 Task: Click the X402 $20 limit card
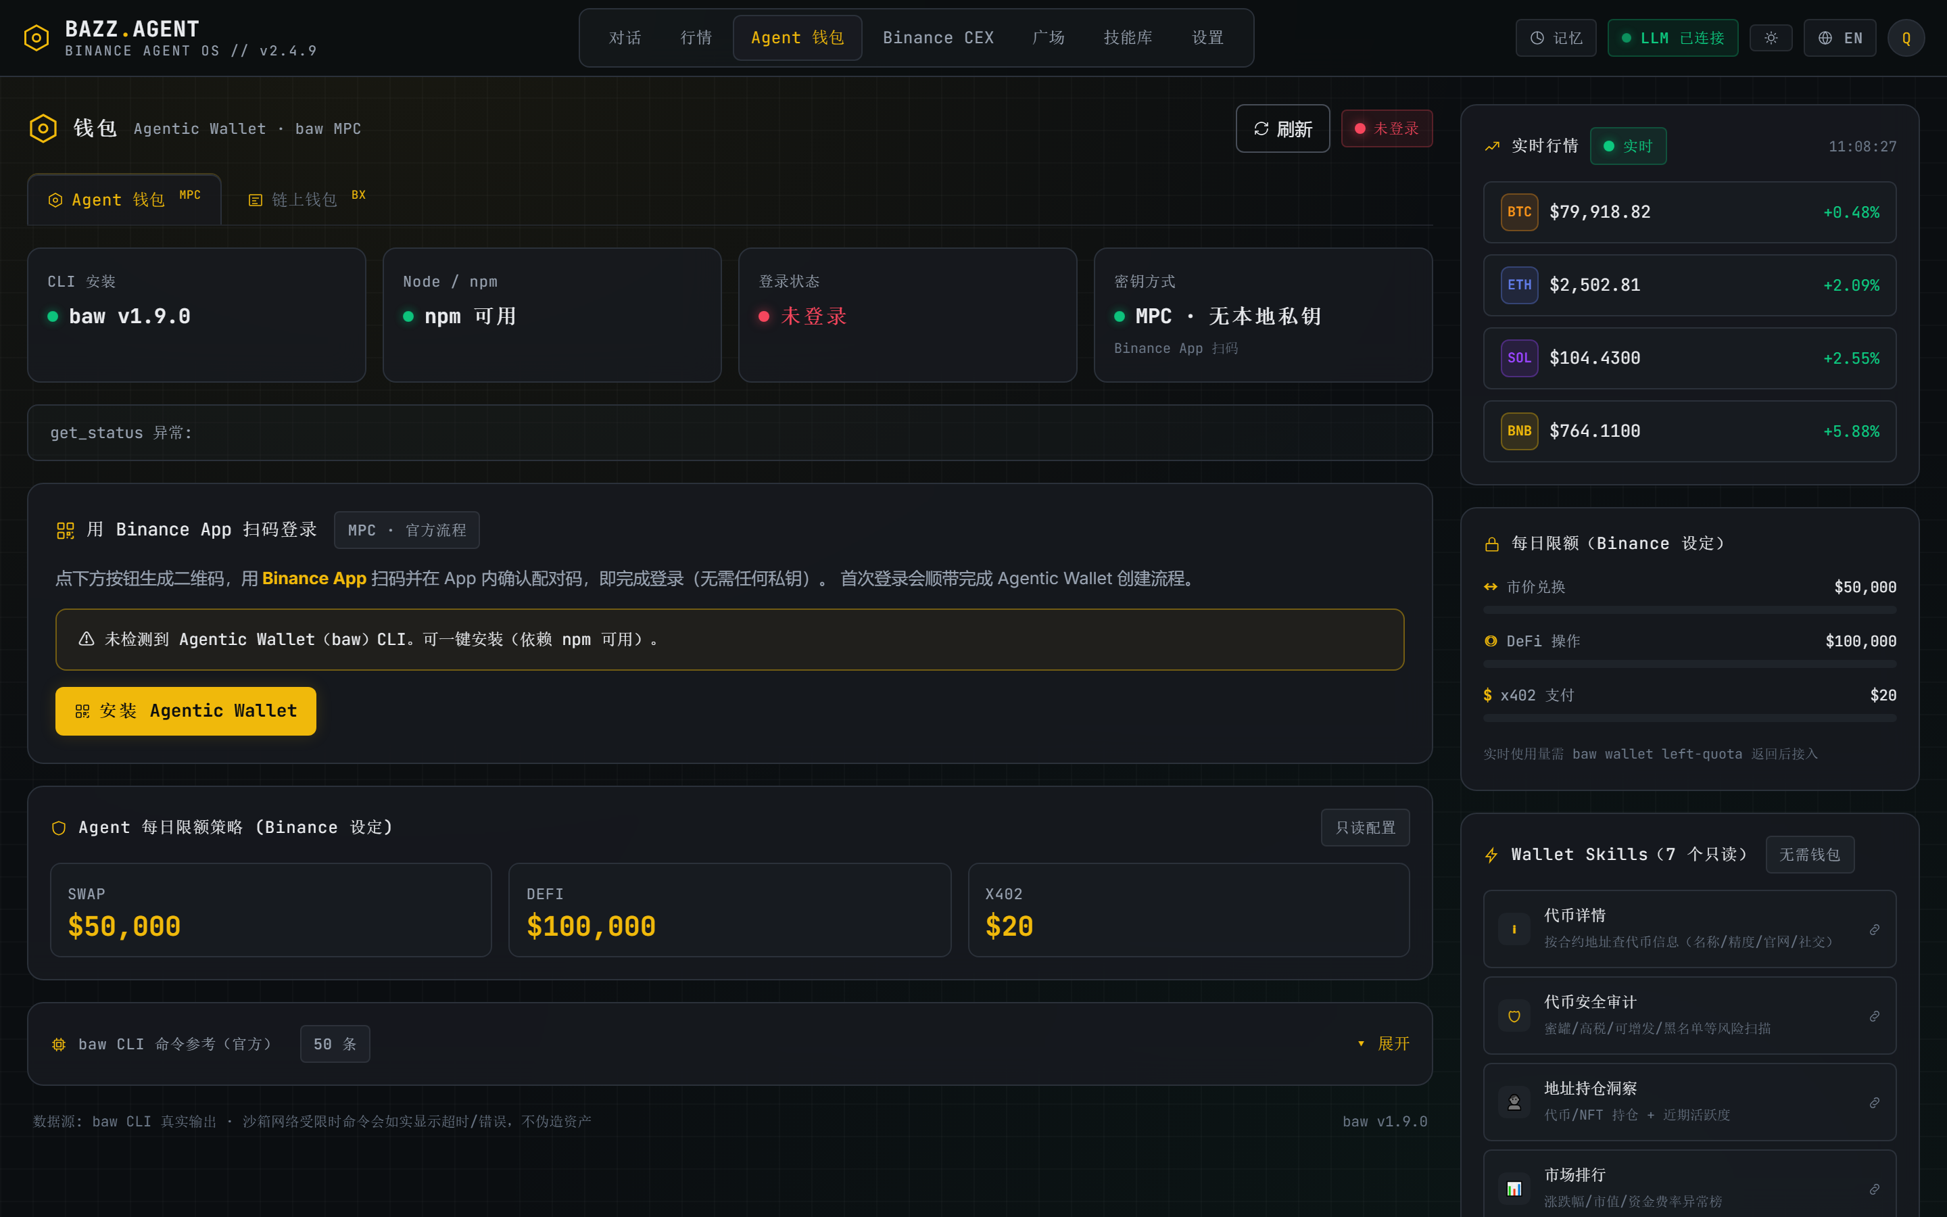[x=1189, y=910]
